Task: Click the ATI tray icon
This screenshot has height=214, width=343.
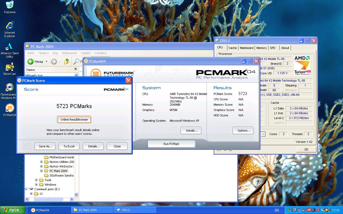Action: pos(309,210)
